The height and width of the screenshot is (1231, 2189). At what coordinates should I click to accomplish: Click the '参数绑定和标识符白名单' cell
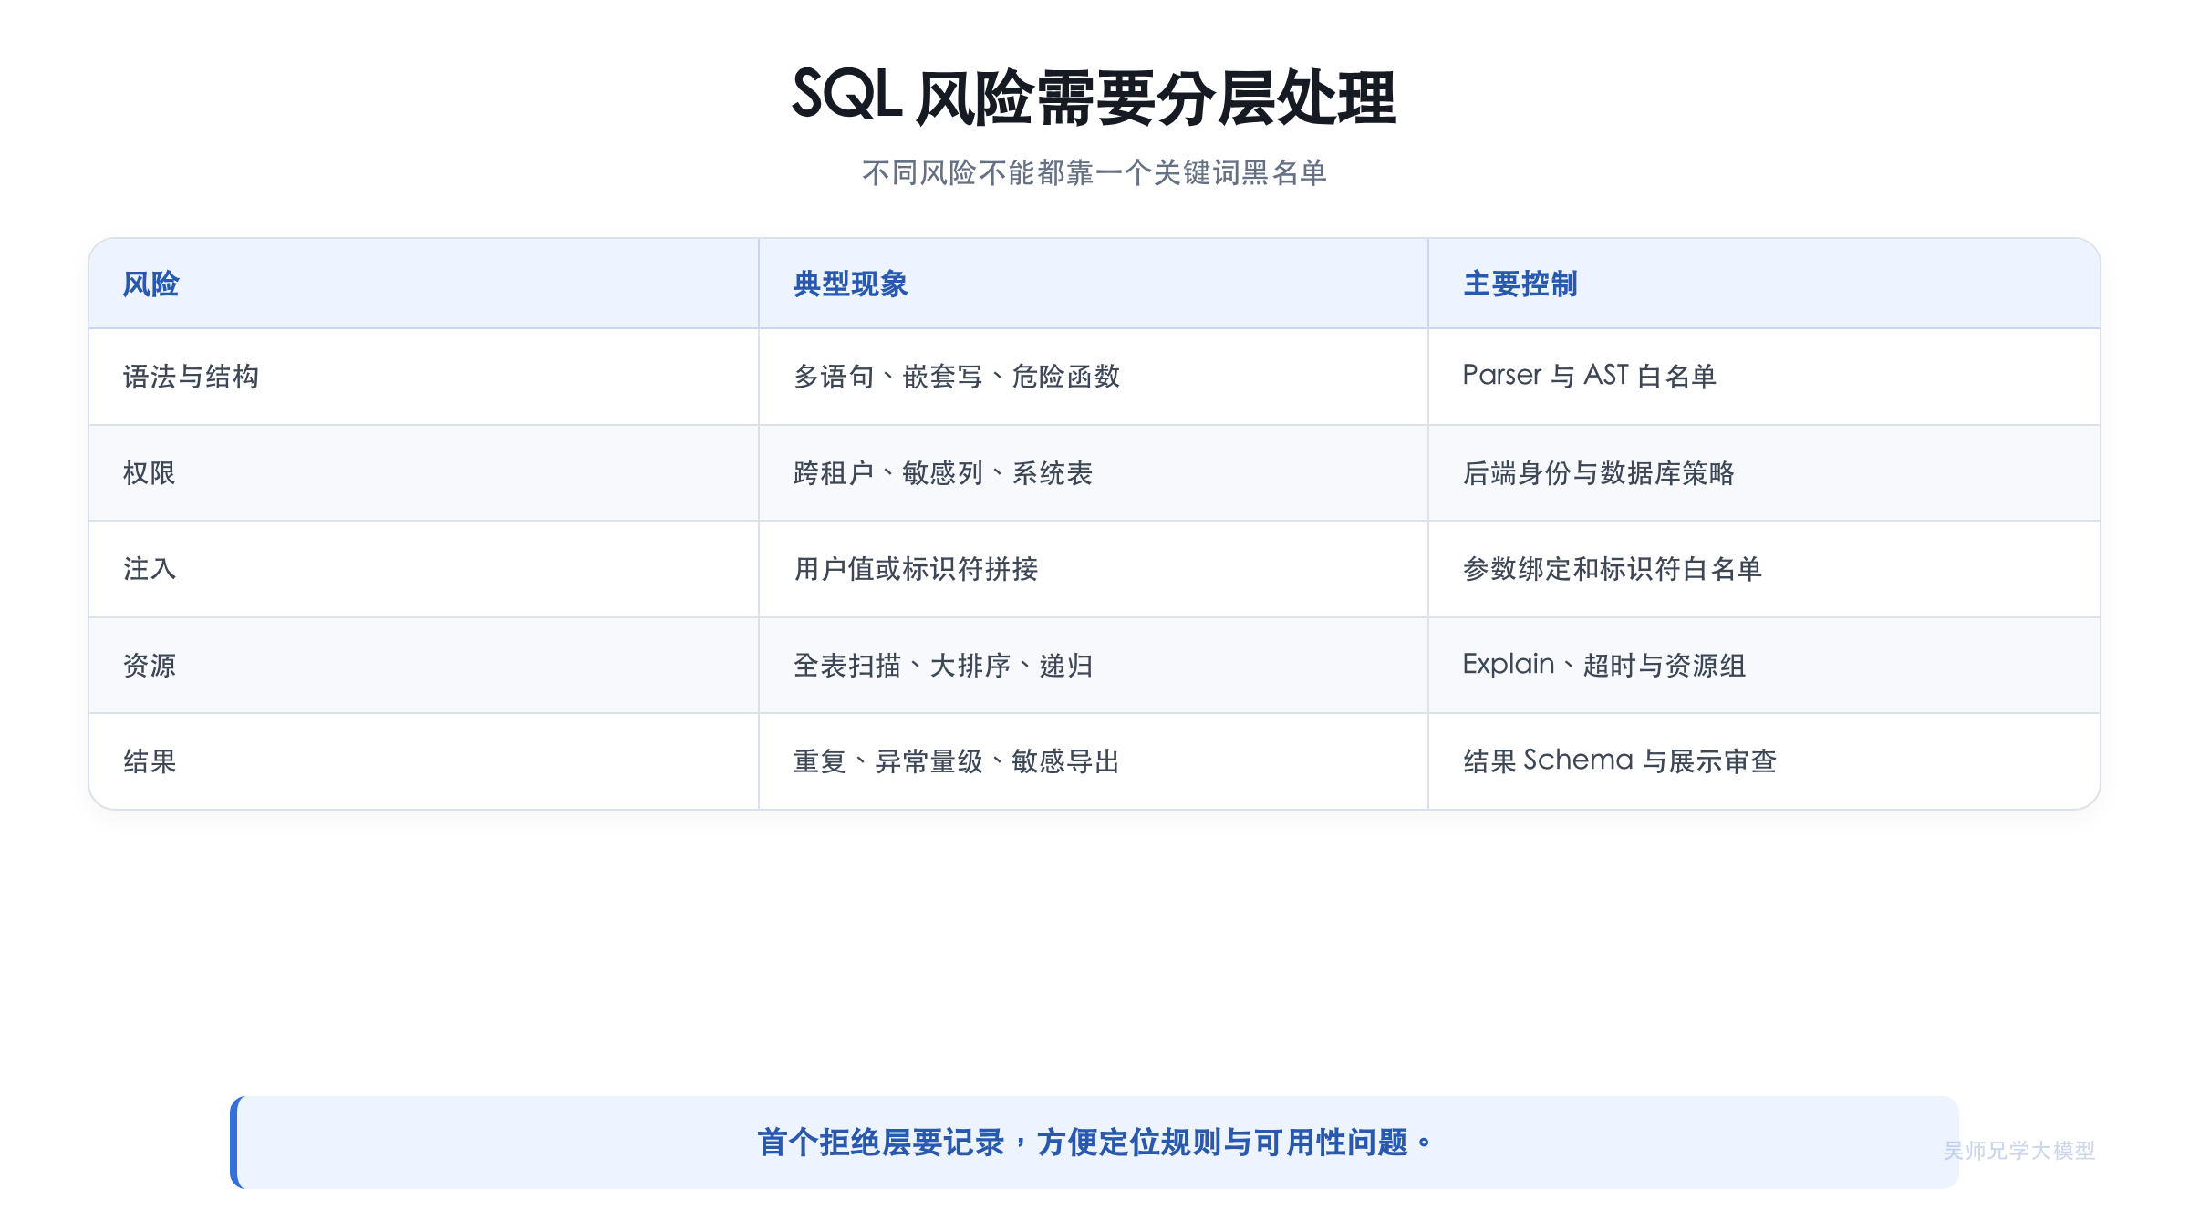pyautogui.click(x=1764, y=569)
